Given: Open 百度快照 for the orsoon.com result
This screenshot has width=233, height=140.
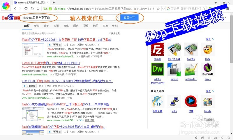Looking at the screenshot, I should pyautogui.click(x=90, y=120).
